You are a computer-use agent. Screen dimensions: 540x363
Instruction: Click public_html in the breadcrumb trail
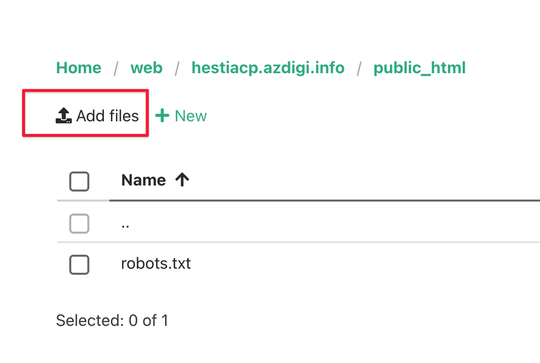[x=420, y=68]
